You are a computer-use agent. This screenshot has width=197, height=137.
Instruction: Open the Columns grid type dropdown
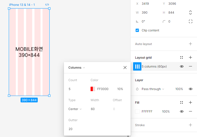77,68
